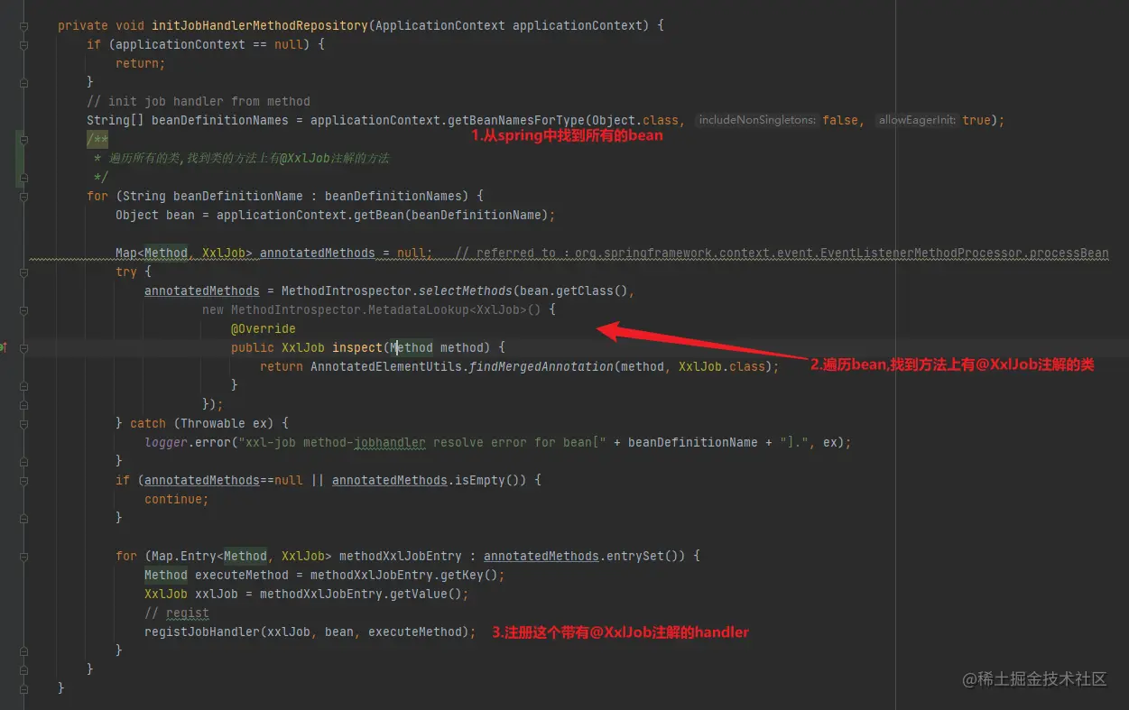Collapse the 'public XxlJob inspect' method fold
Screen dimensions: 1129x710
pyautogui.click(x=23, y=347)
